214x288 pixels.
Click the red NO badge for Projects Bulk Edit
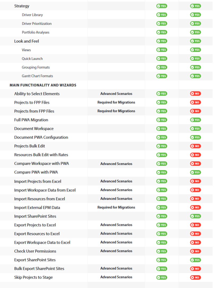195,146
